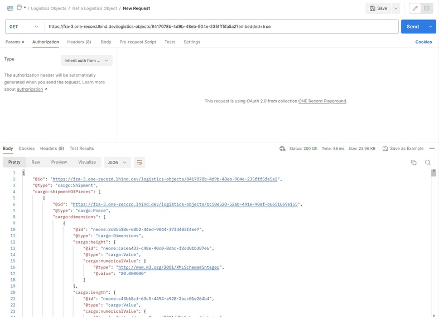The image size is (439, 319).
Task: Switch to the Params tab
Action: pos(15,42)
